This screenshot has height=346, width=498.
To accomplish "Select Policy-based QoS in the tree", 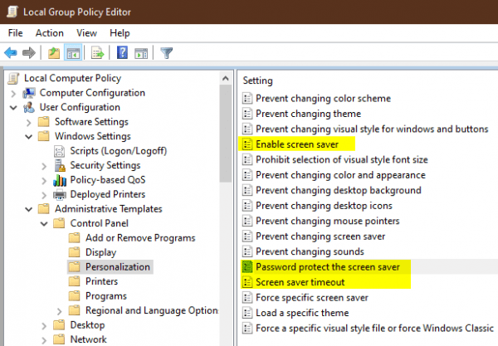I will [105, 180].
